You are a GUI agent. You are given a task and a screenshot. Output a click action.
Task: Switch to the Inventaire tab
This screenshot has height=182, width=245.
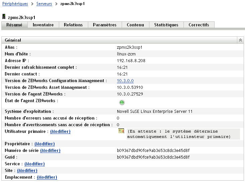43,25
